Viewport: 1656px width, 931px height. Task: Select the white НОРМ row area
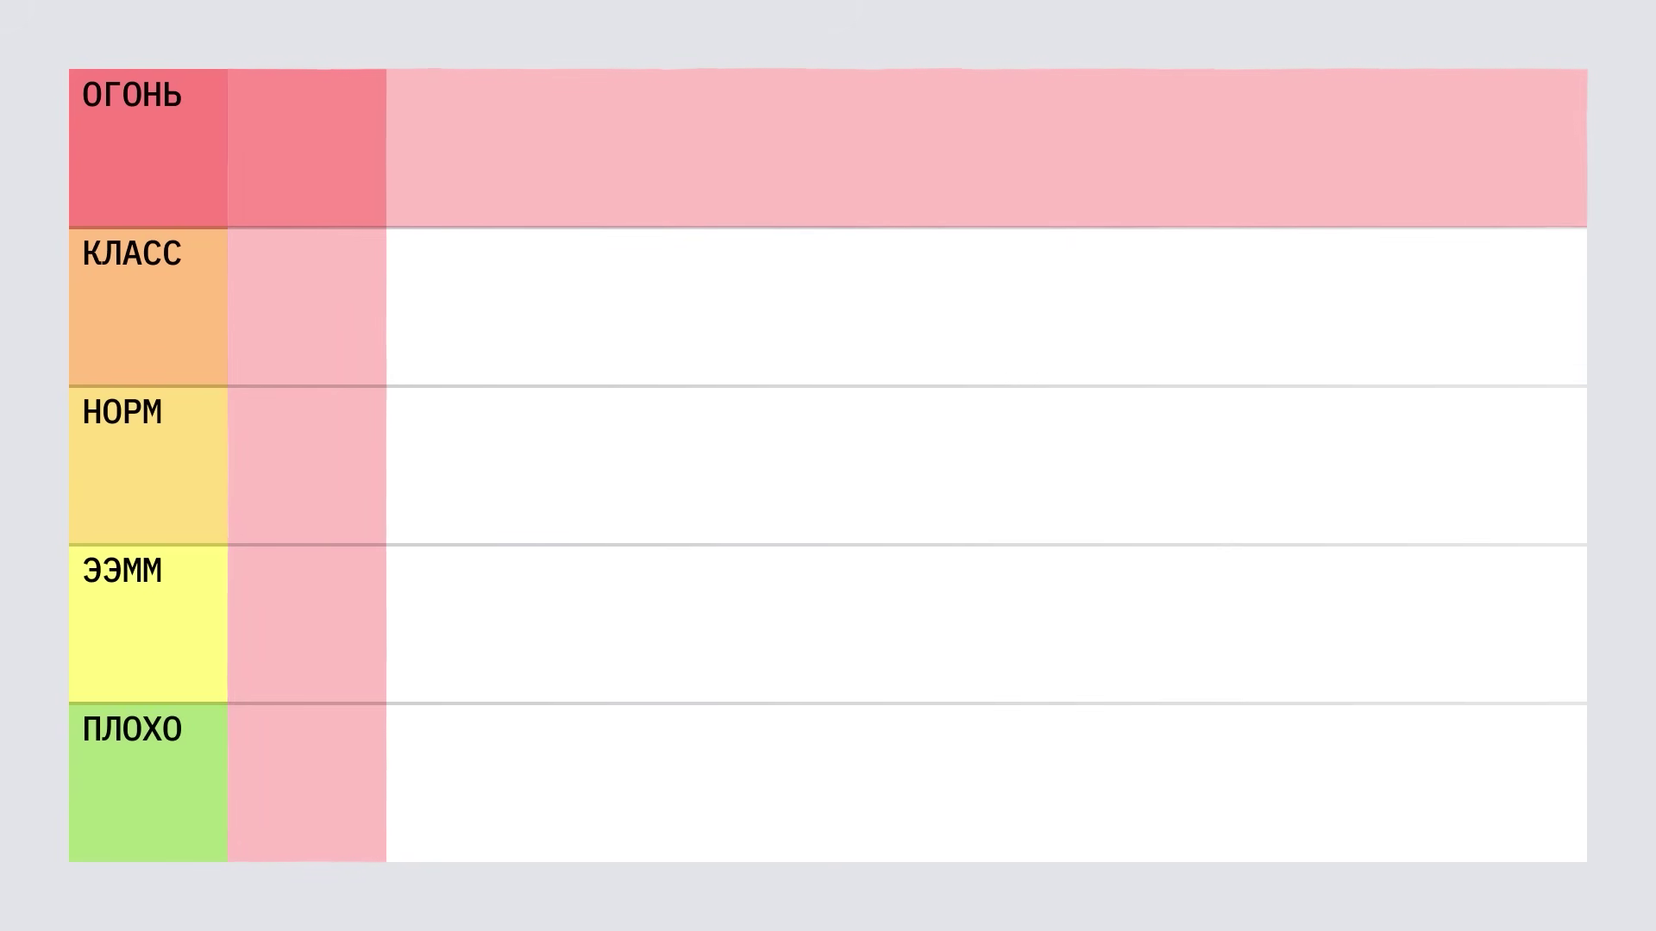pyautogui.click(x=986, y=465)
